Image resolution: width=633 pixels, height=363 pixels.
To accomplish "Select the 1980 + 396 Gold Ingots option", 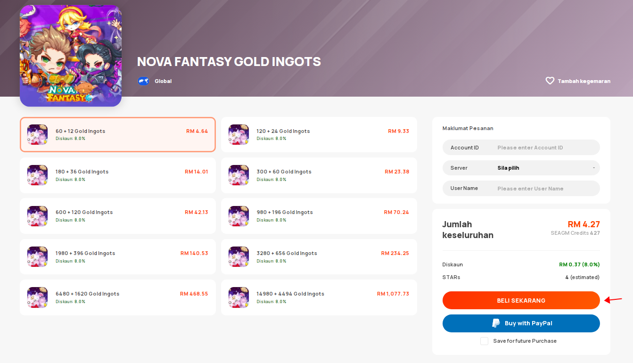I will point(117,256).
